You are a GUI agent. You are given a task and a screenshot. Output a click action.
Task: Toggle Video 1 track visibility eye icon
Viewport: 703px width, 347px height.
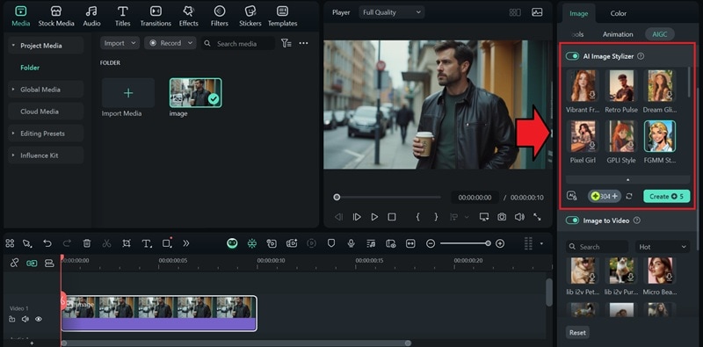tap(39, 319)
